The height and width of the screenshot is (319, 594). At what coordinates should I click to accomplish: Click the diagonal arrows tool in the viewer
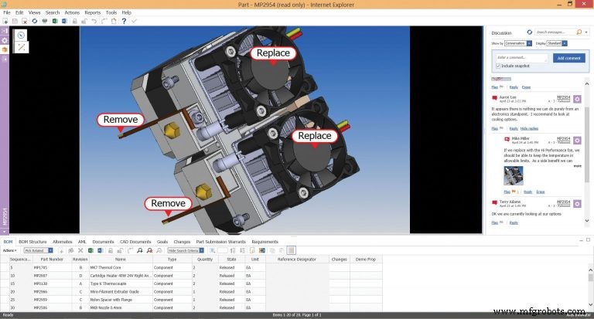tap(21, 47)
